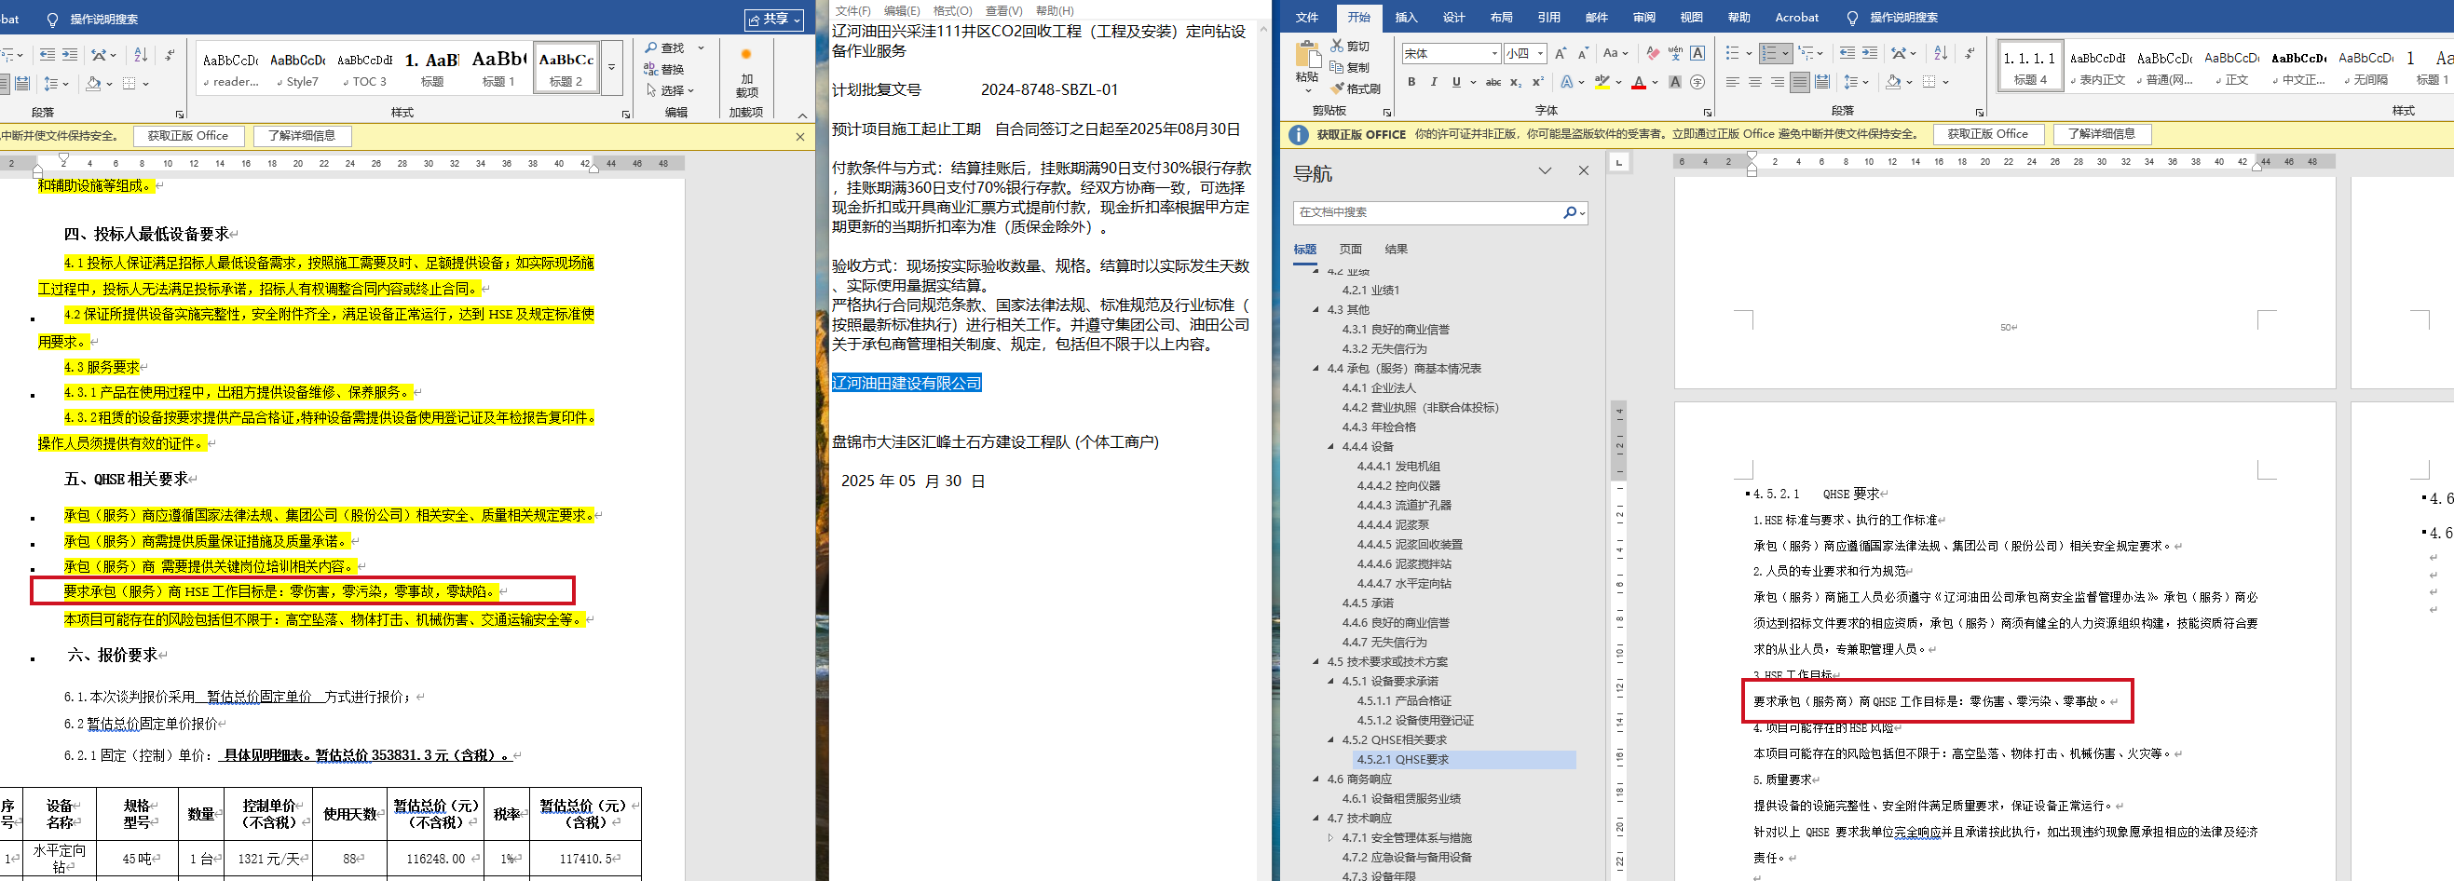
Task: Toggle paragraph marks display in left Word
Action: (170, 55)
